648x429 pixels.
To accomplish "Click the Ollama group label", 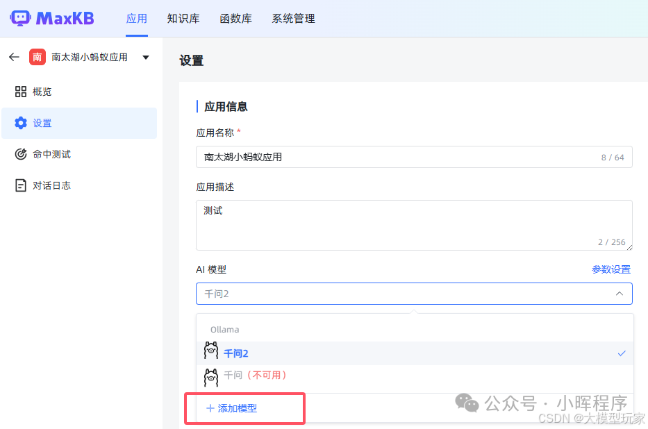I will [225, 330].
